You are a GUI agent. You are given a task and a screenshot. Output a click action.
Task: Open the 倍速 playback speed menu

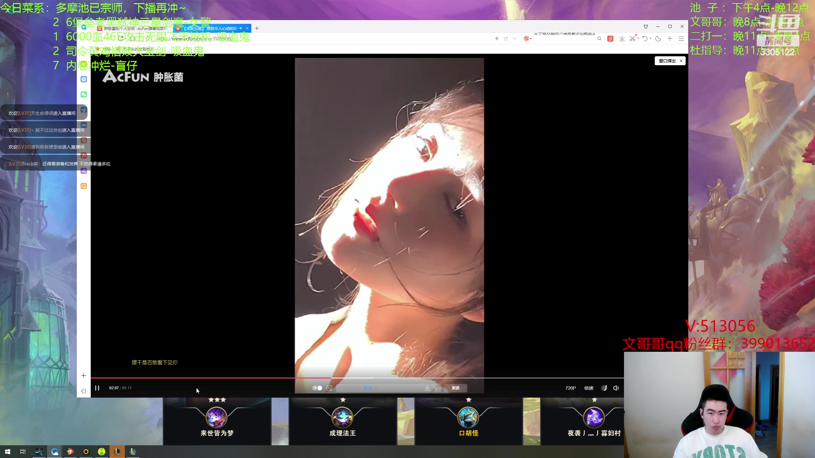(589, 388)
